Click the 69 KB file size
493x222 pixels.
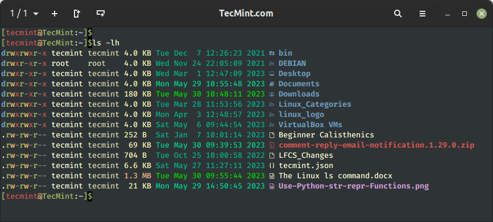[x=140, y=145]
